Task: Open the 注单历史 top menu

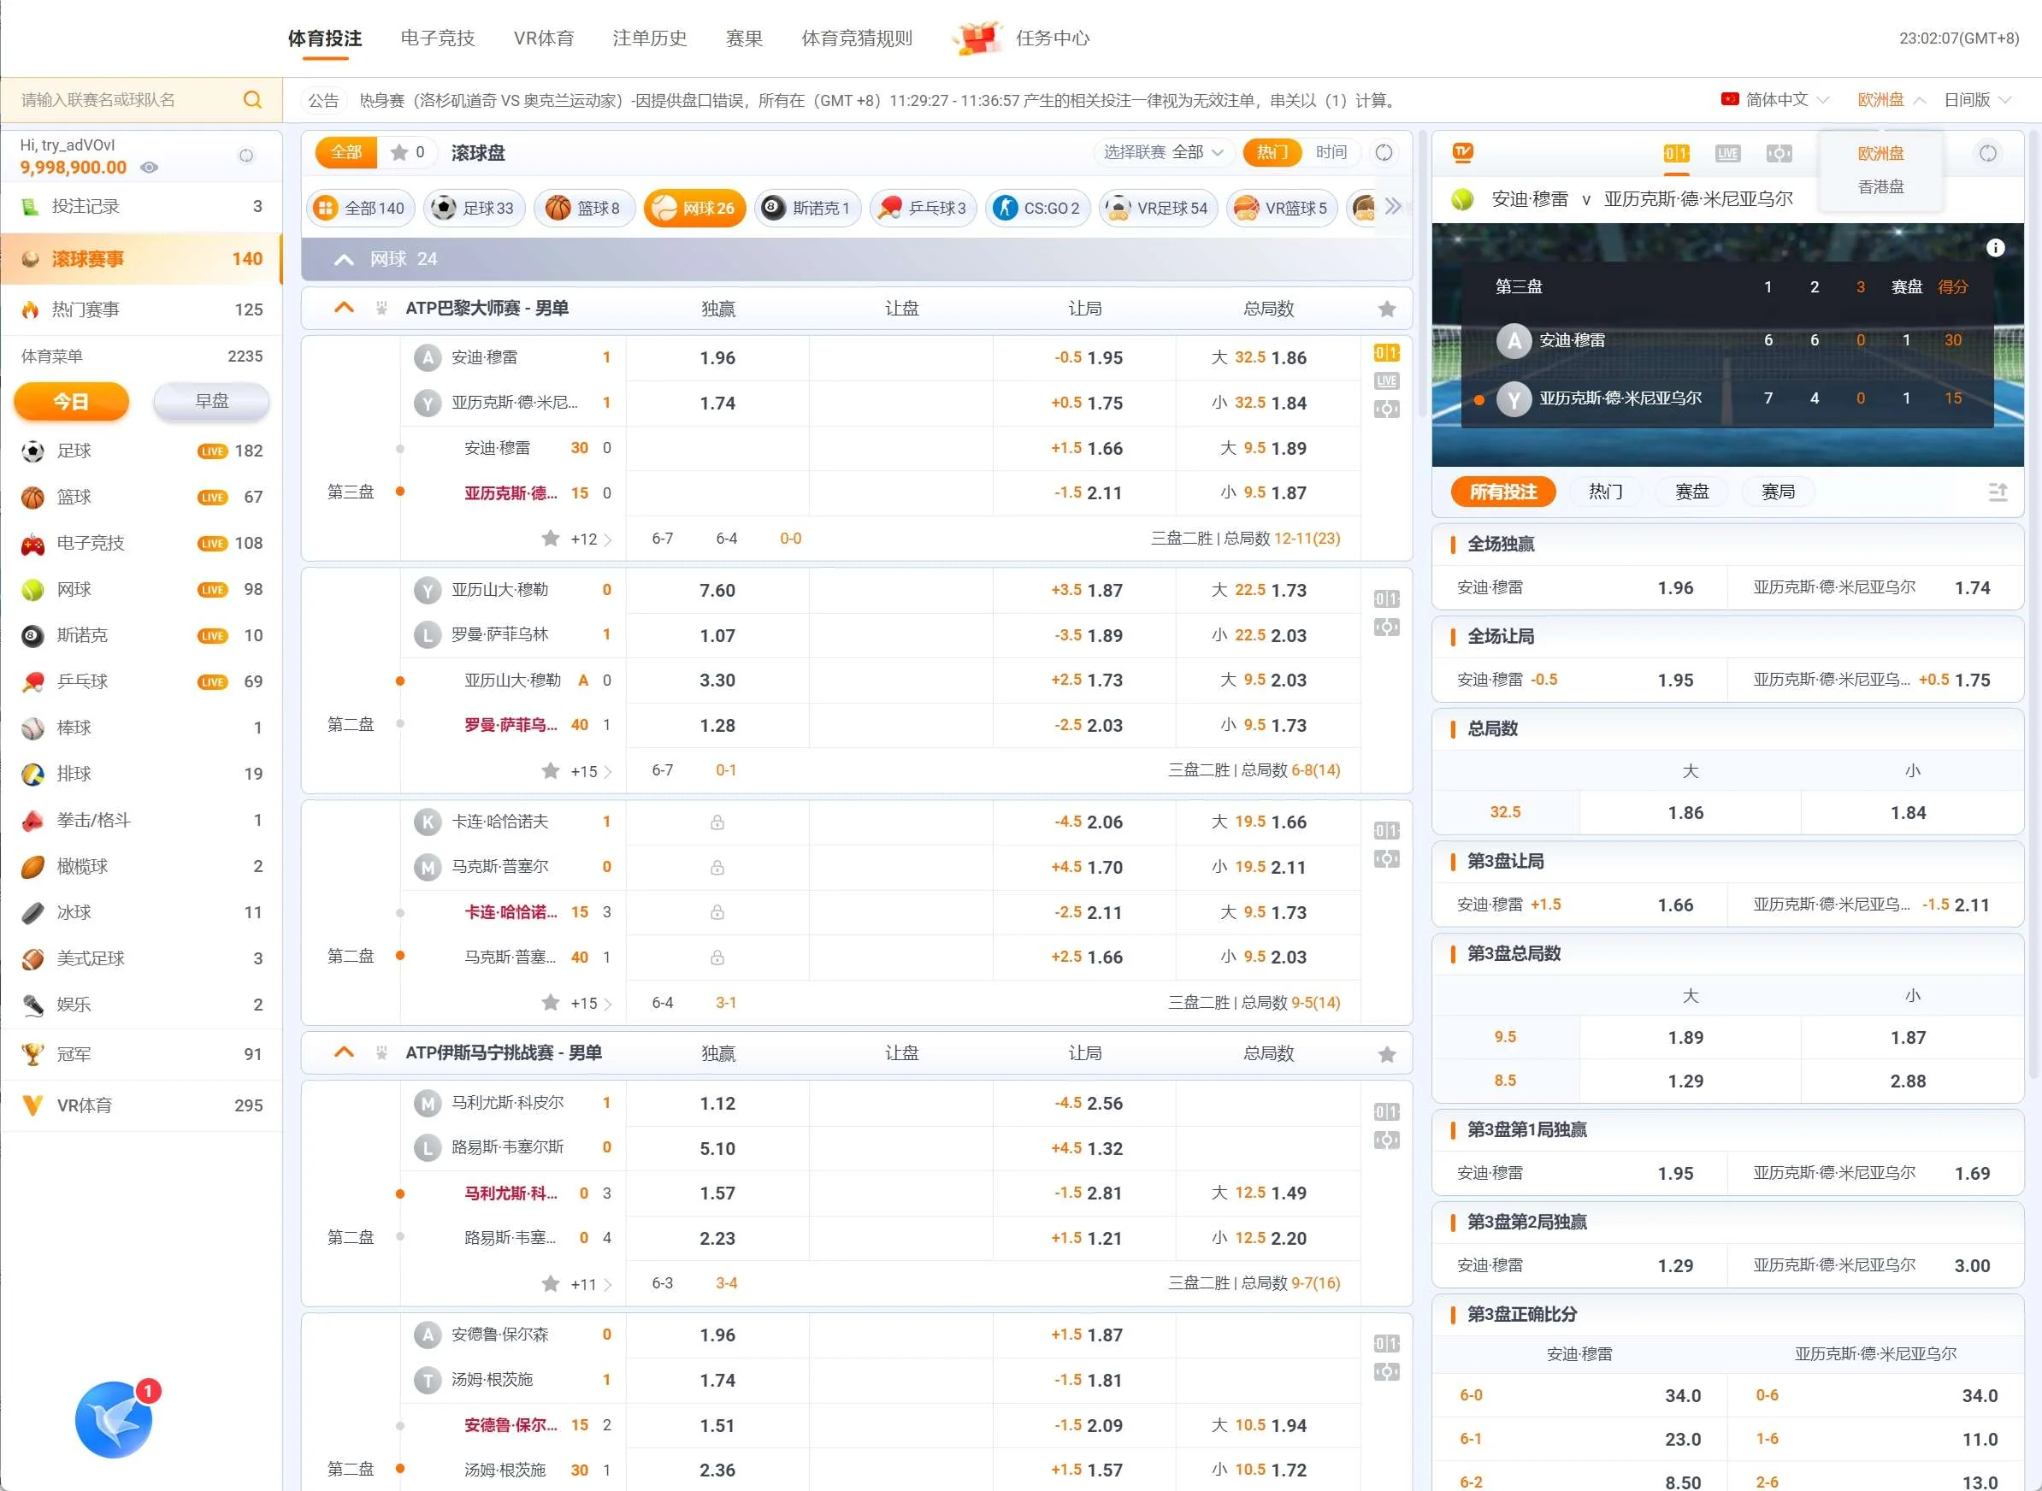Action: (x=649, y=38)
